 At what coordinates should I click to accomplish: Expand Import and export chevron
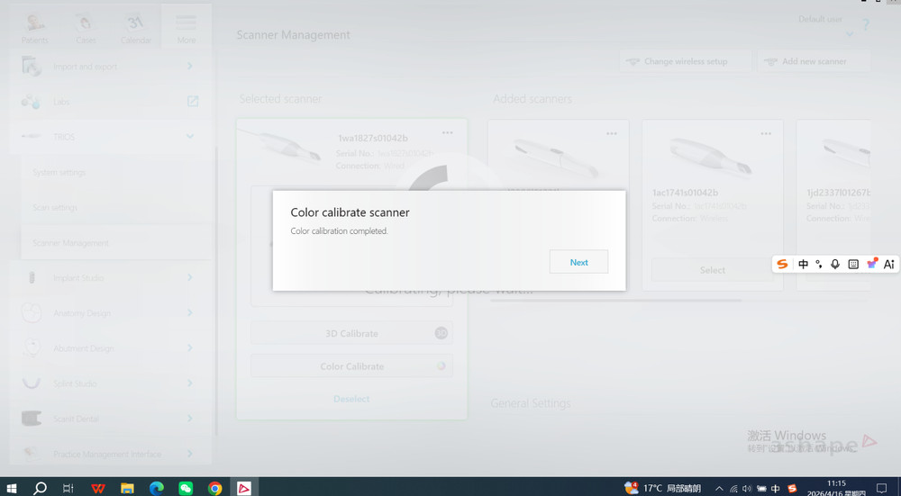click(189, 67)
